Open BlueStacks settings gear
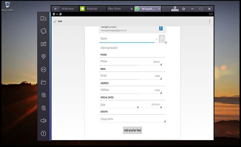Screen dimensions: 241x147 pyautogui.click(x=184, y=9)
